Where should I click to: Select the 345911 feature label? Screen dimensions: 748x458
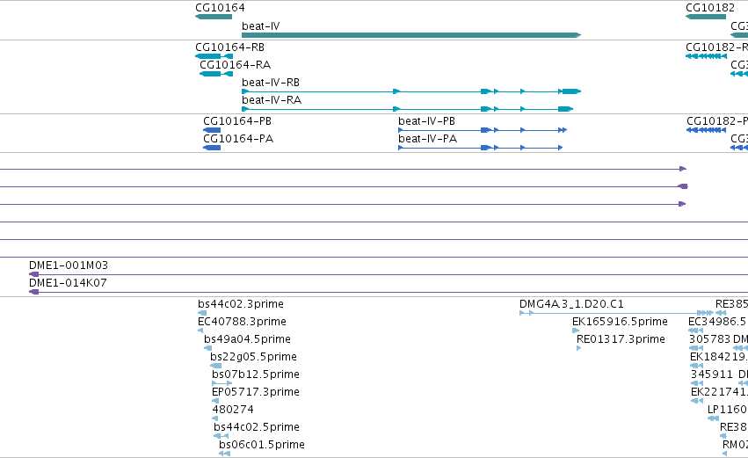point(711,374)
